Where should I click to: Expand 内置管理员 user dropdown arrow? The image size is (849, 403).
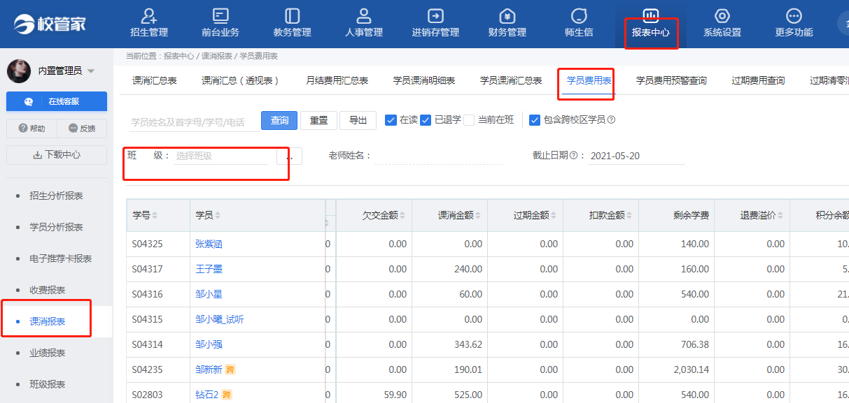click(91, 71)
